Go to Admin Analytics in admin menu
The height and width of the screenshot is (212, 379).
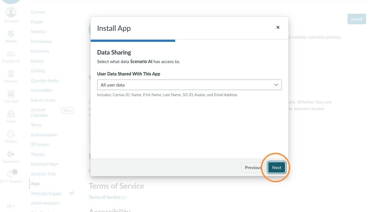[45, 203]
